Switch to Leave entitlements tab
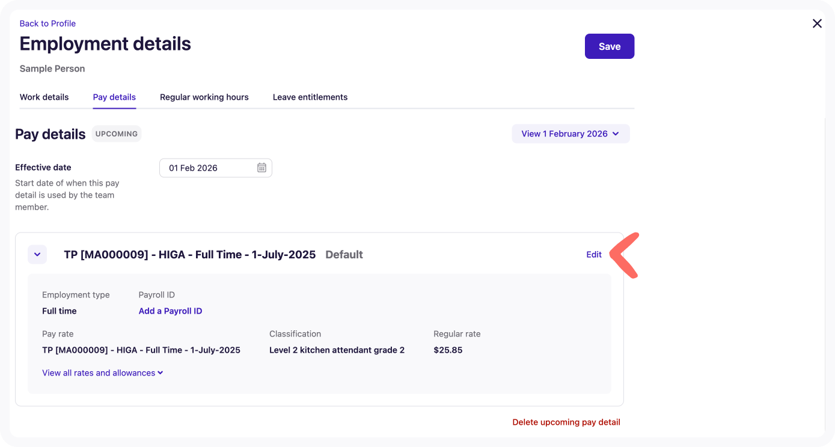The image size is (835, 447). (310, 97)
